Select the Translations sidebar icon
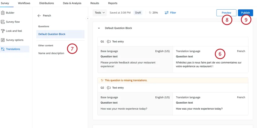 [x=3, y=49]
